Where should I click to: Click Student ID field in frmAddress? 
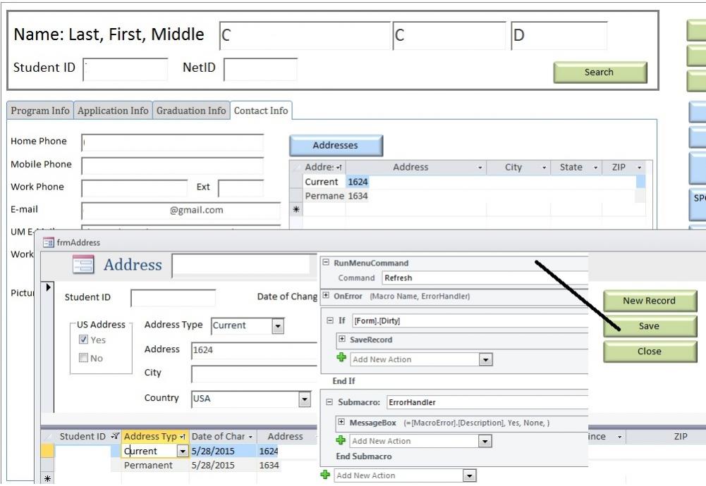pyautogui.click(x=173, y=298)
